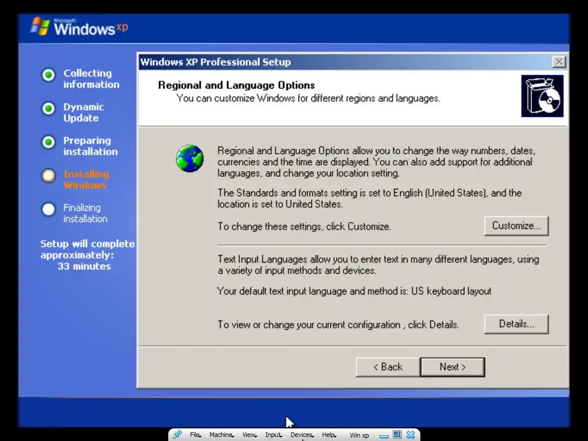
Task: Open the Details... text input configuration
Action: click(x=516, y=324)
